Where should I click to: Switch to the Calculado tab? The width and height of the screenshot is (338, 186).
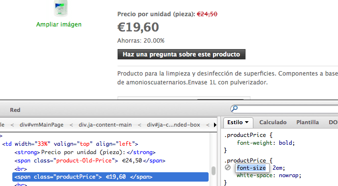click(x=273, y=122)
